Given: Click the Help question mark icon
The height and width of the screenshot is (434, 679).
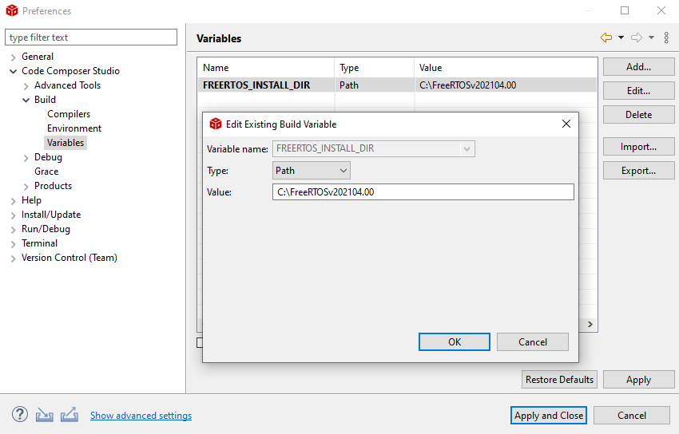Looking at the screenshot, I should coord(20,415).
